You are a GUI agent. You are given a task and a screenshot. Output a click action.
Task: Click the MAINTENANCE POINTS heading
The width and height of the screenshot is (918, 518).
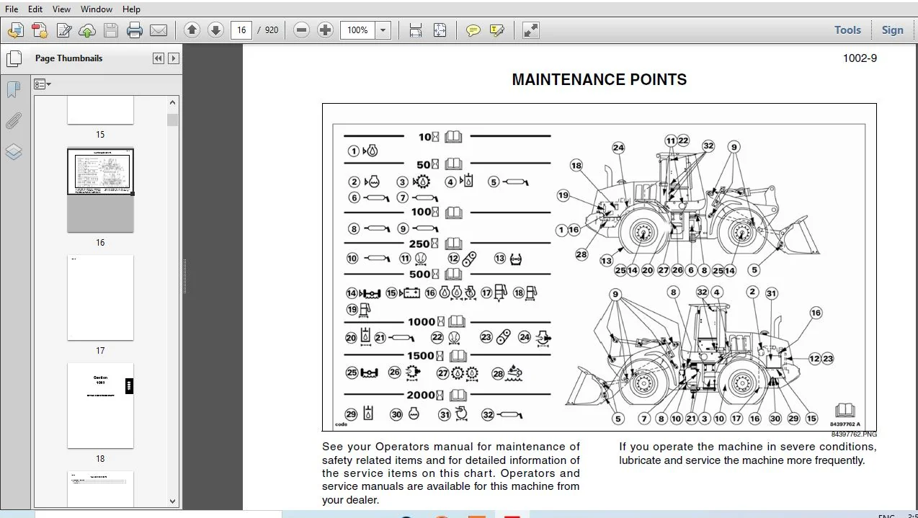600,80
